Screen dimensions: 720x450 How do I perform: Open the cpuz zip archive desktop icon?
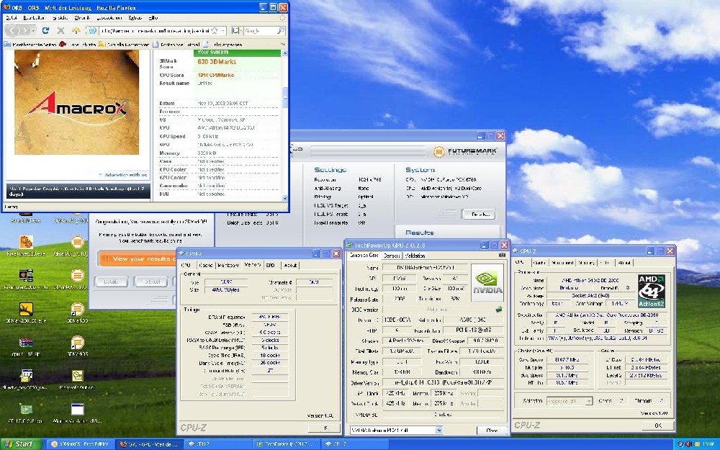pyautogui.click(x=26, y=343)
